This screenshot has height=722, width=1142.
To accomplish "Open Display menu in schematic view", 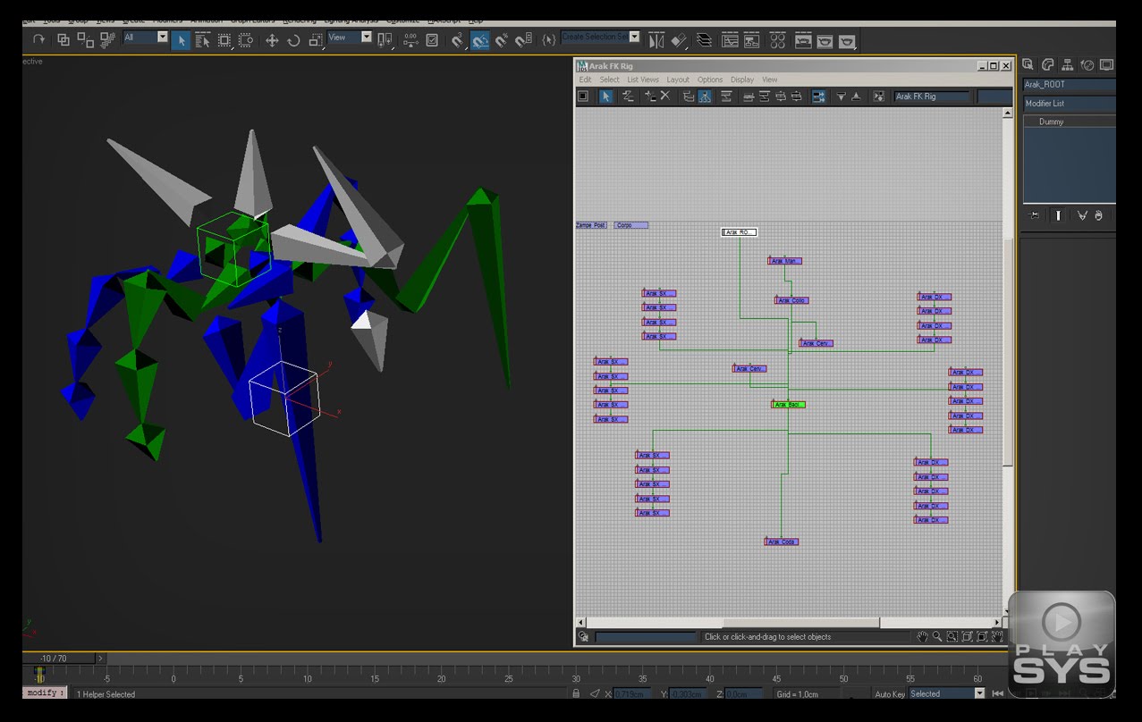I will click(742, 80).
